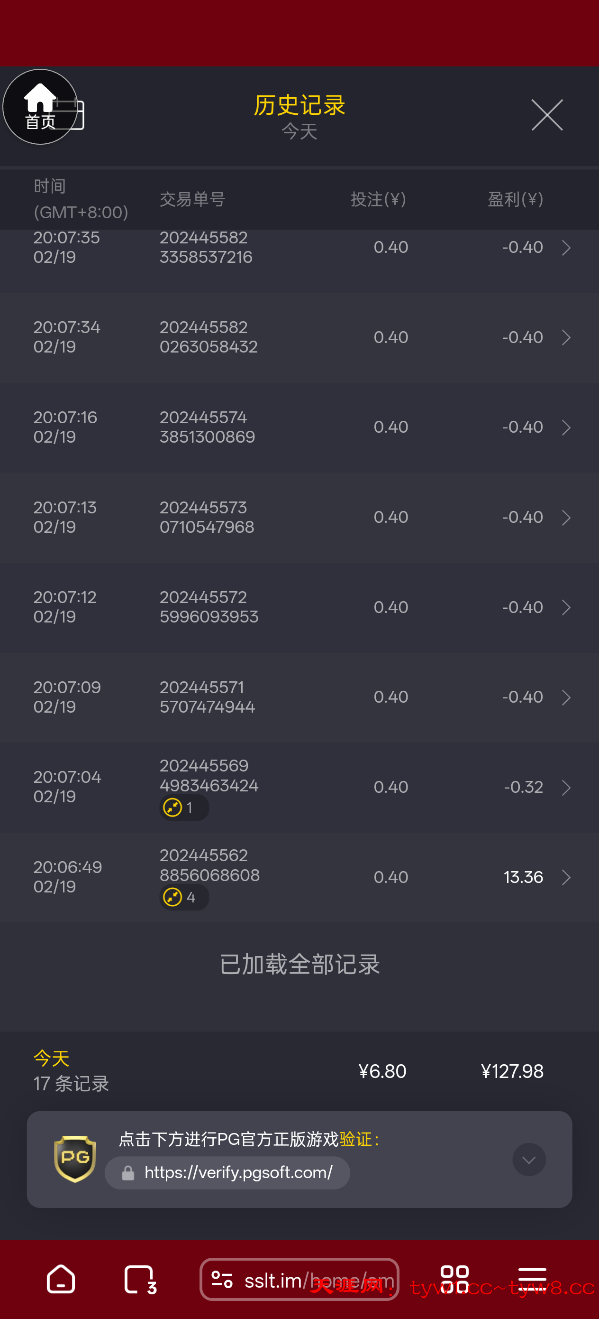599x1319 pixels.
Task: Tap the free spin badge showing 4
Action: click(x=184, y=897)
